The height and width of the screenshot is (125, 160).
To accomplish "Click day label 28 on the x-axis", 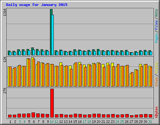I will pyautogui.click(x=136, y=122).
